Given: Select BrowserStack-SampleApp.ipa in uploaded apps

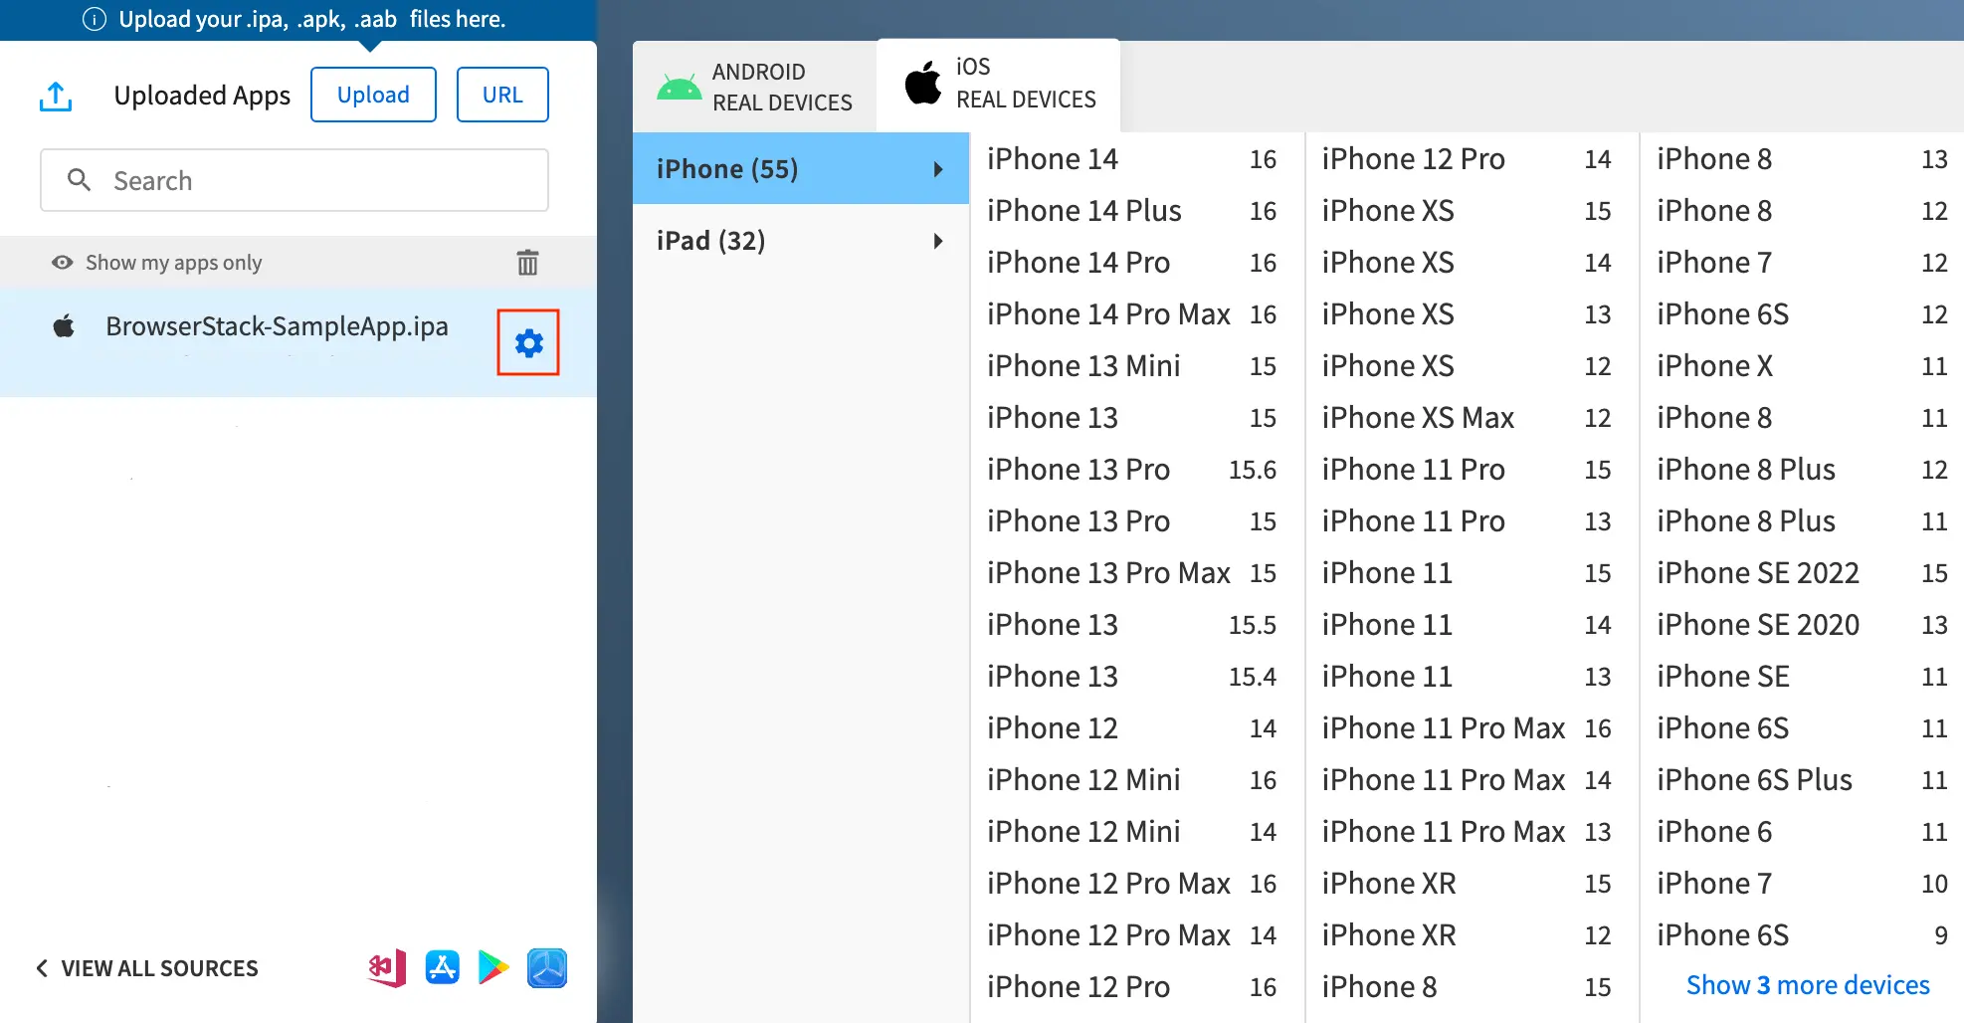Looking at the screenshot, I should click(277, 326).
